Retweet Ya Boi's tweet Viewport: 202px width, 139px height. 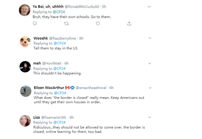point(66,23)
